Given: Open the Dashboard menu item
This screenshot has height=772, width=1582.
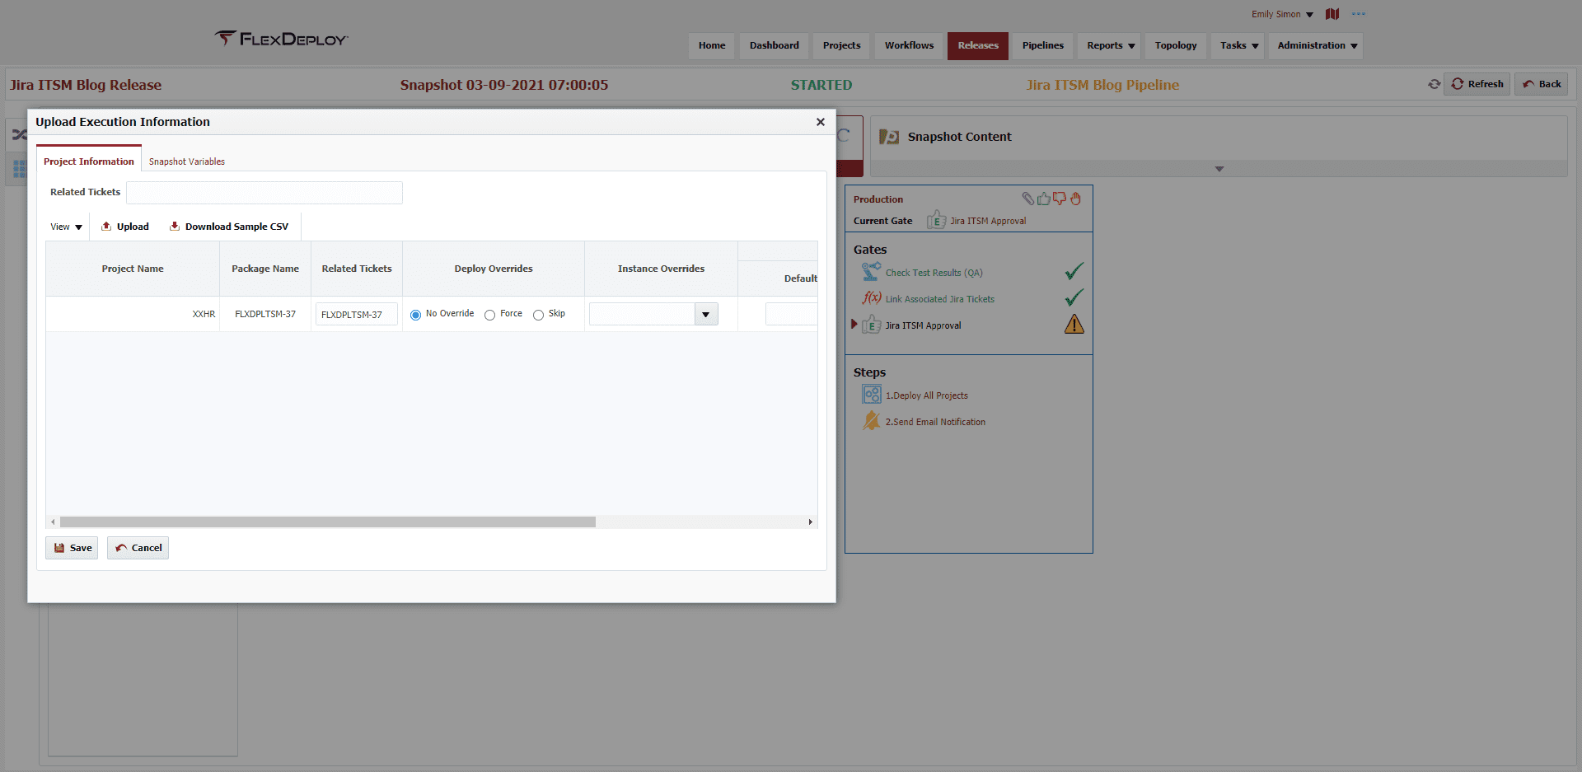Looking at the screenshot, I should [x=775, y=46].
